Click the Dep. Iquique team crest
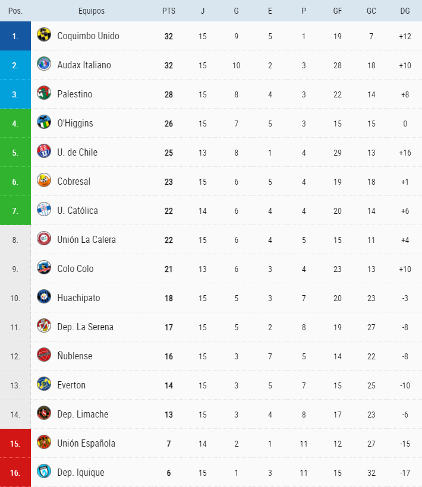Viewport: 422px width, 487px height. 44,472
